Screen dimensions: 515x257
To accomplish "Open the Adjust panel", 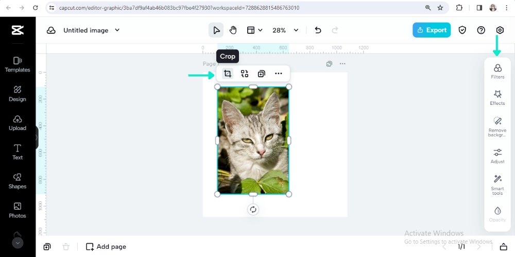I will (497, 156).
